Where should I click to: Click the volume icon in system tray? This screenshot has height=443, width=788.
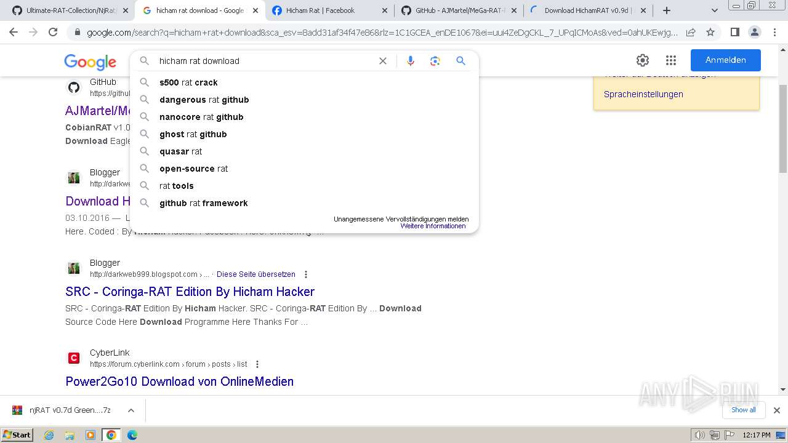click(700, 435)
